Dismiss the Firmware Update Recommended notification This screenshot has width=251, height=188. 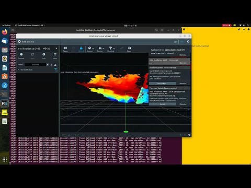tap(183, 104)
